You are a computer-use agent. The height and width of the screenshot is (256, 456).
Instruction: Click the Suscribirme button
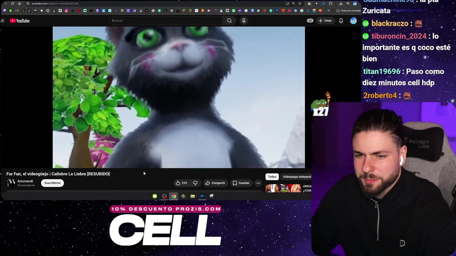(x=52, y=183)
